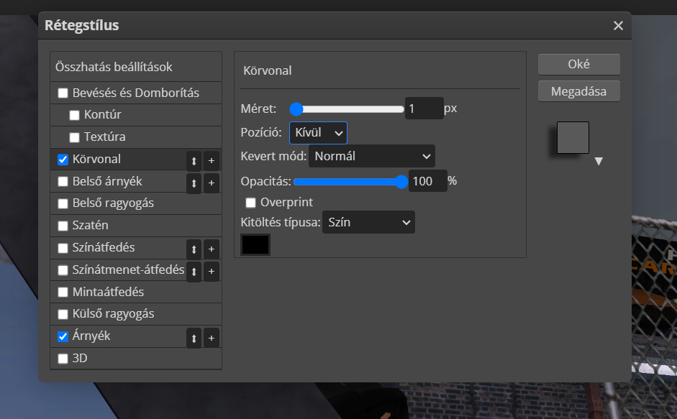The width and height of the screenshot is (677, 419).
Task: Uncheck the Árnyék effect checkbox
Action: pyautogui.click(x=63, y=336)
